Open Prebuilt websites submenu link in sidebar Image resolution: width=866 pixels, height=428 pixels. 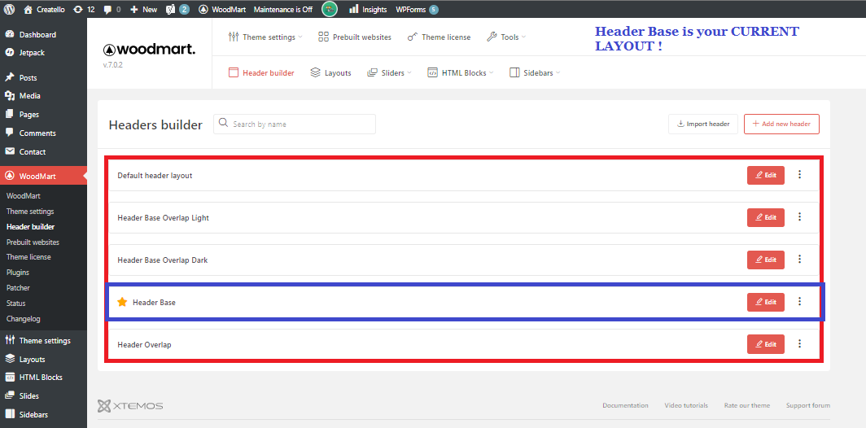point(33,242)
